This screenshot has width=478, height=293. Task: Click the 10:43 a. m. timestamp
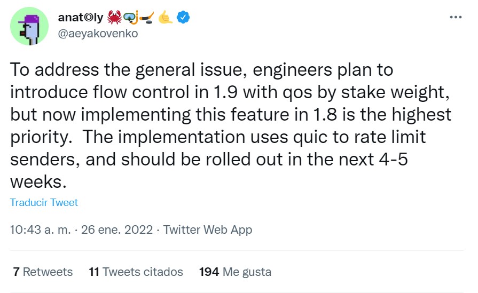[40, 229]
